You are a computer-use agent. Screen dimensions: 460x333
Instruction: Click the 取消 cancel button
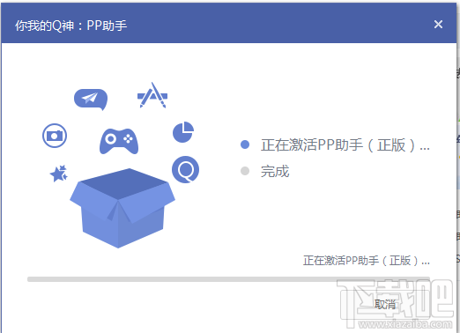pos(385,304)
